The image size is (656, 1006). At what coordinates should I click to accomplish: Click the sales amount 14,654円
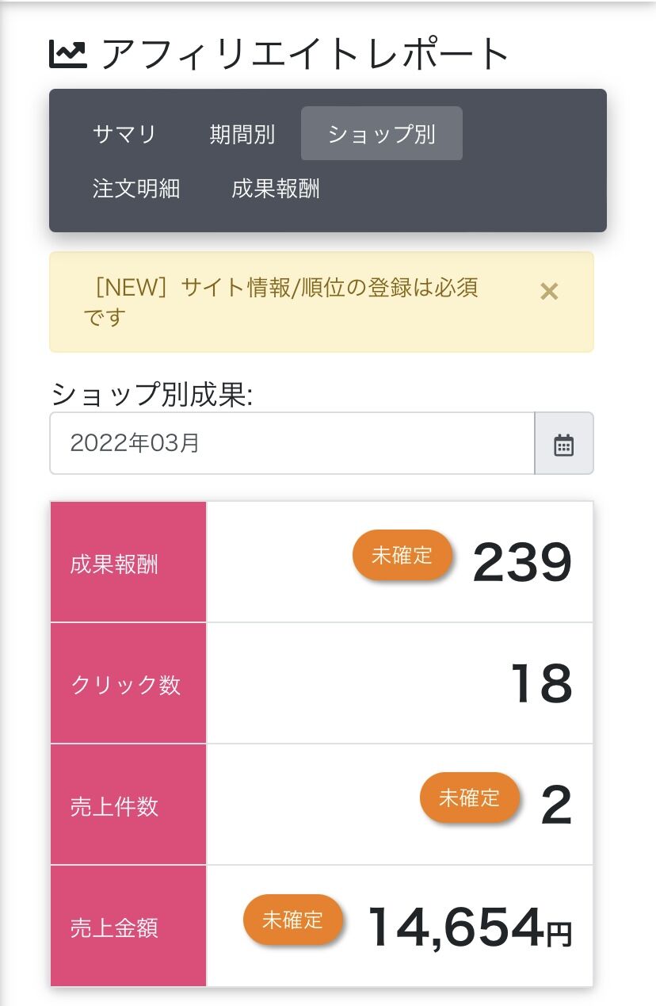(469, 926)
